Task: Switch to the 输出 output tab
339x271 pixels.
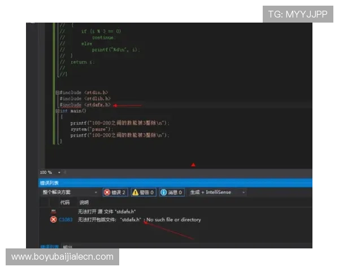Action: pyautogui.click(x=67, y=247)
